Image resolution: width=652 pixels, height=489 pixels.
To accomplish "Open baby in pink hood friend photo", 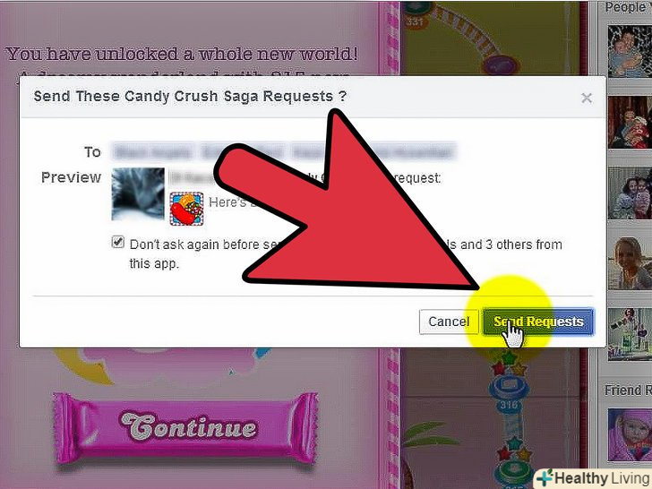I will (630, 435).
